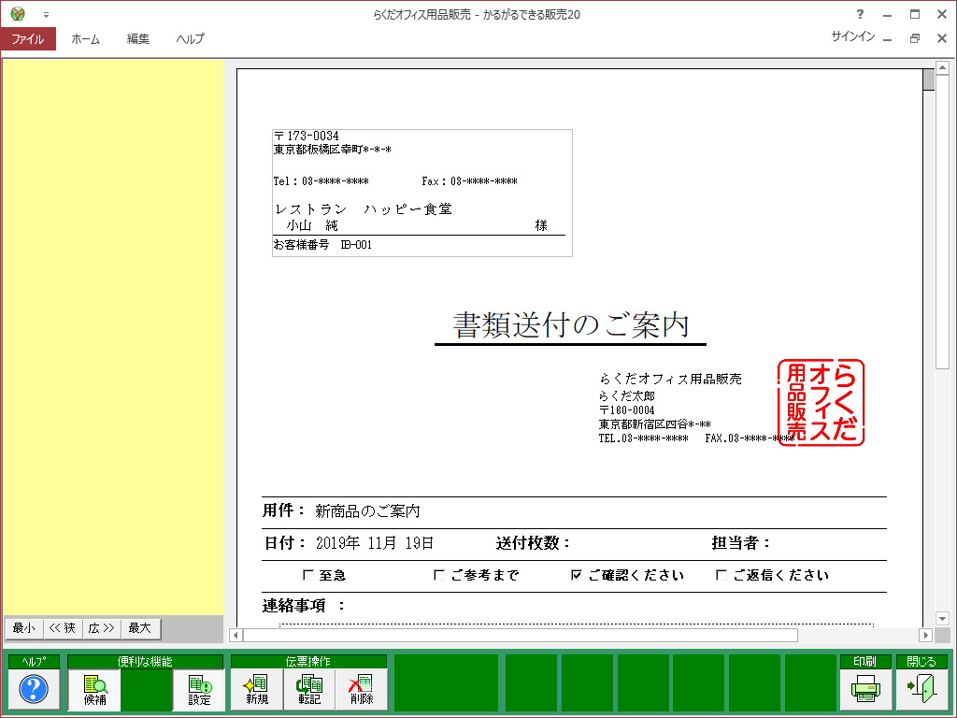Switch to the ホーム tab

(85, 38)
